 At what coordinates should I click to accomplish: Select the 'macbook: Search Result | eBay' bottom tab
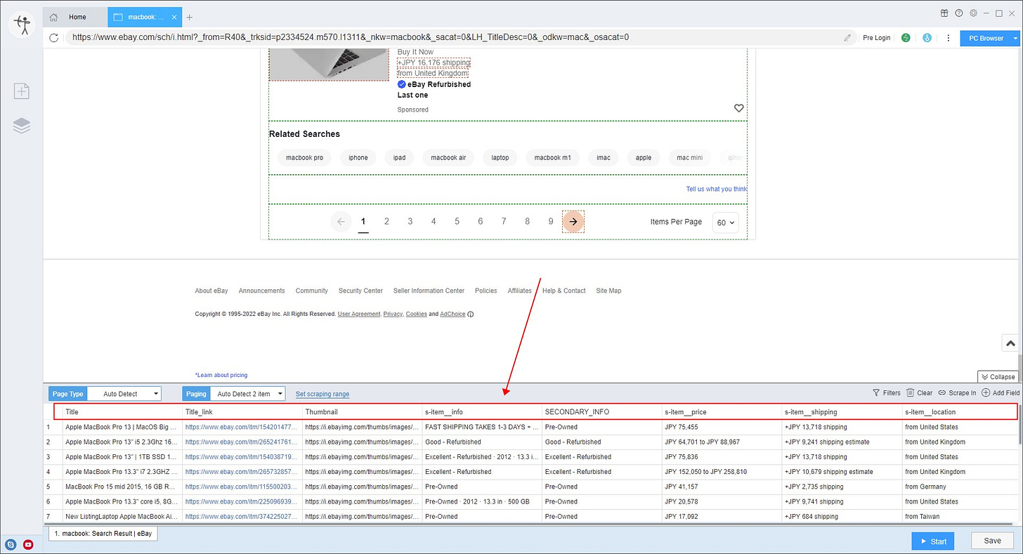pos(104,534)
